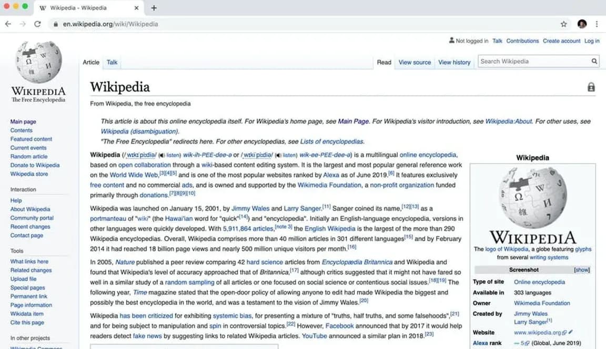
Task: Click the search magnifying glass icon
Action: pos(594,61)
